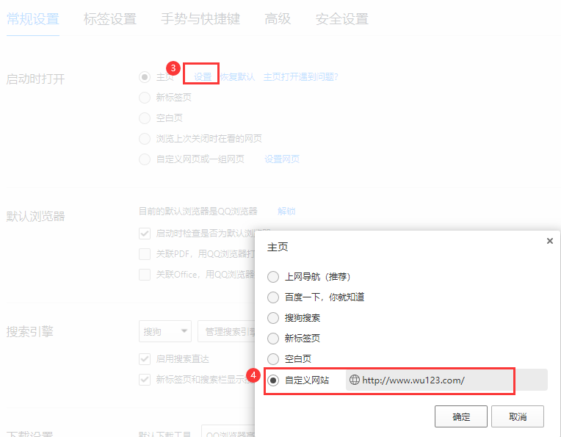This screenshot has height=437, width=561.
Task: Toggle the 启用搜索直达 checkbox
Action: point(145,359)
